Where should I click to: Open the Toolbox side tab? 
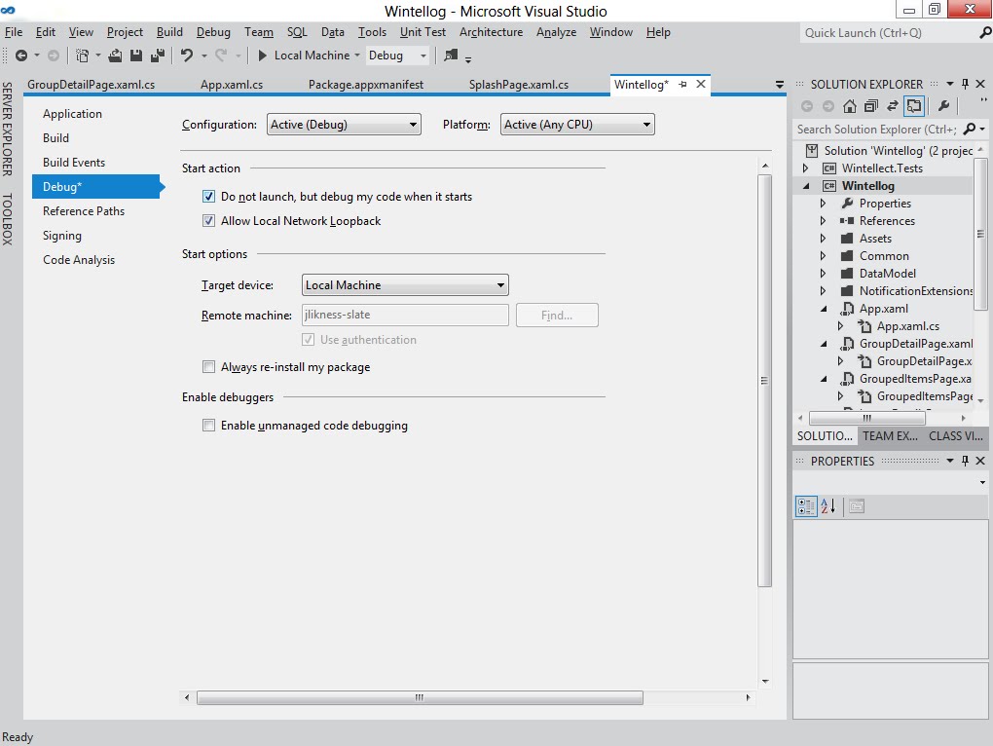pyautogui.click(x=7, y=219)
